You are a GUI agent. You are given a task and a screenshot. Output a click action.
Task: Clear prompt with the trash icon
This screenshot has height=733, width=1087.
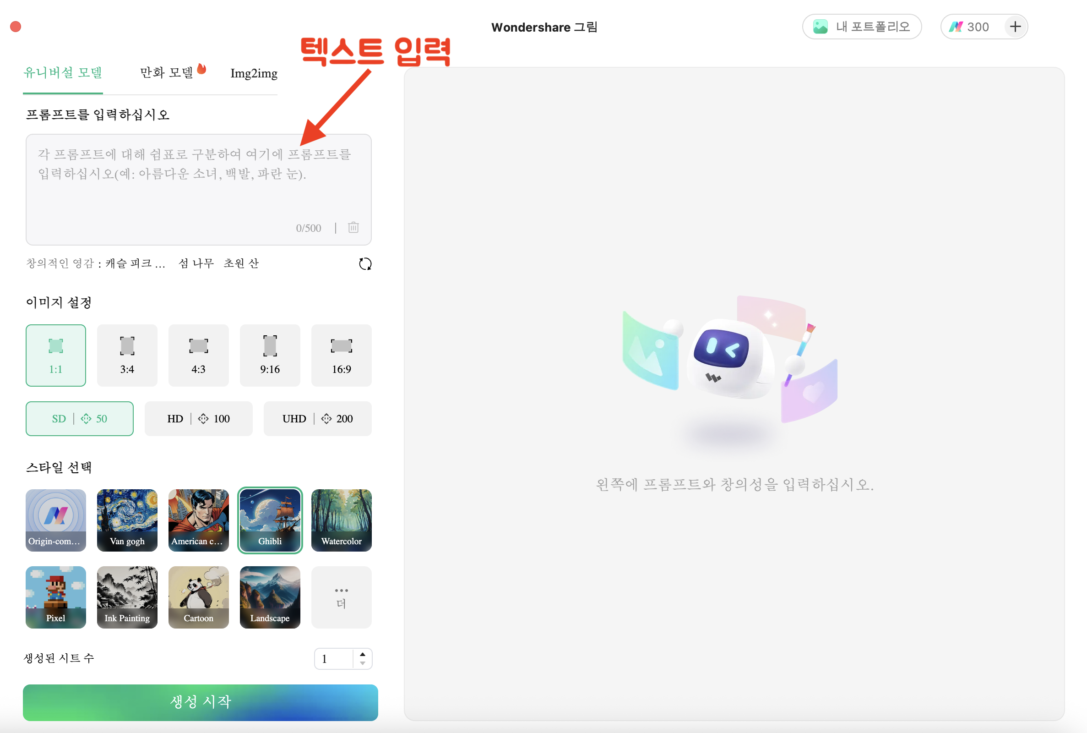tap(353, 227)
